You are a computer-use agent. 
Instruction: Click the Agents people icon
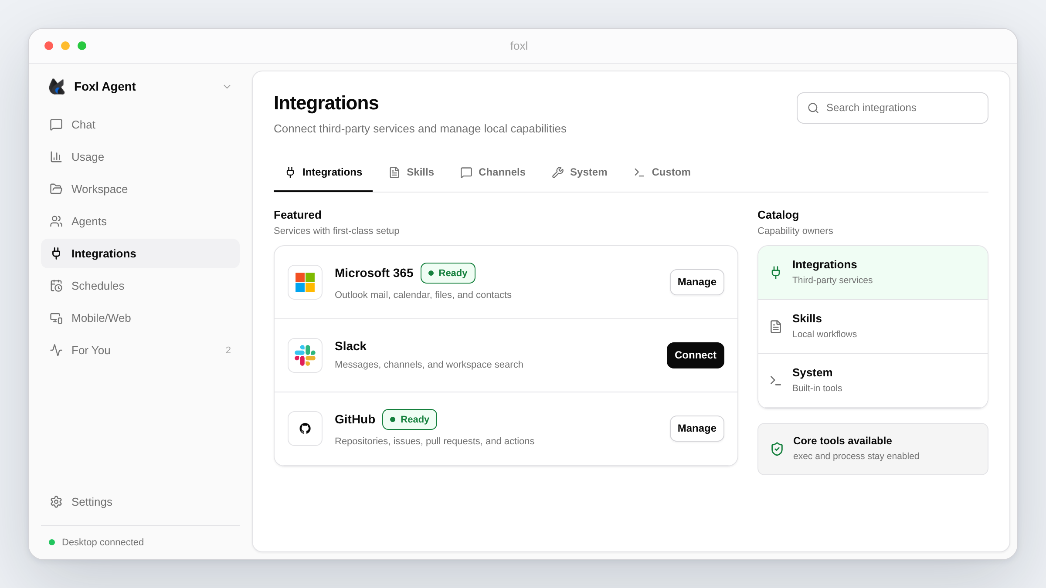click(56, 221)
